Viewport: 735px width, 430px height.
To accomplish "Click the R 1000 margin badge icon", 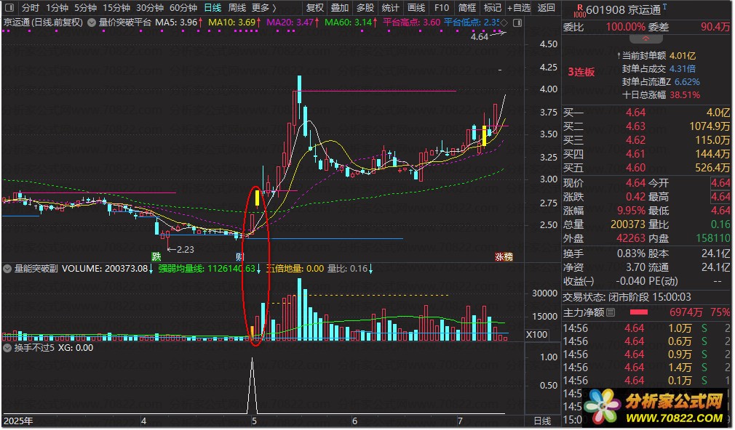I will coord(579,10).
